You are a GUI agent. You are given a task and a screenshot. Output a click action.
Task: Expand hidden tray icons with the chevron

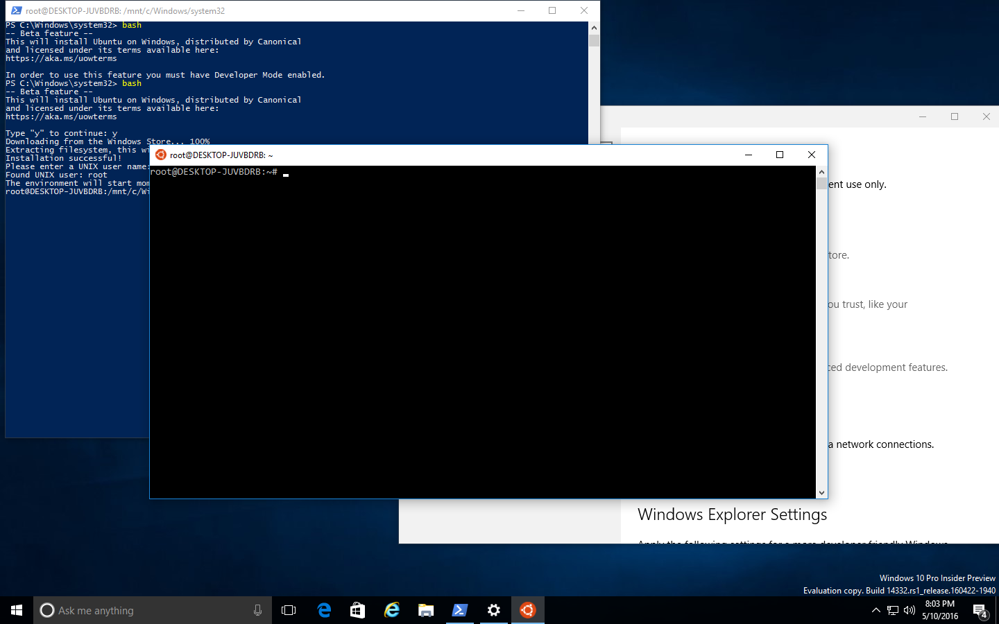pos(876,612)
